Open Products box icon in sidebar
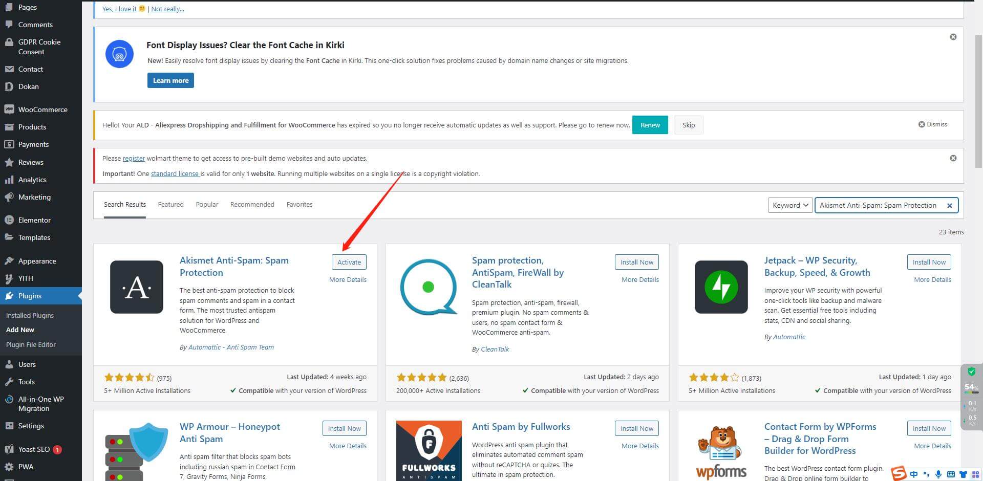Screen dimensions: 983x481 [x=9, y=127]
